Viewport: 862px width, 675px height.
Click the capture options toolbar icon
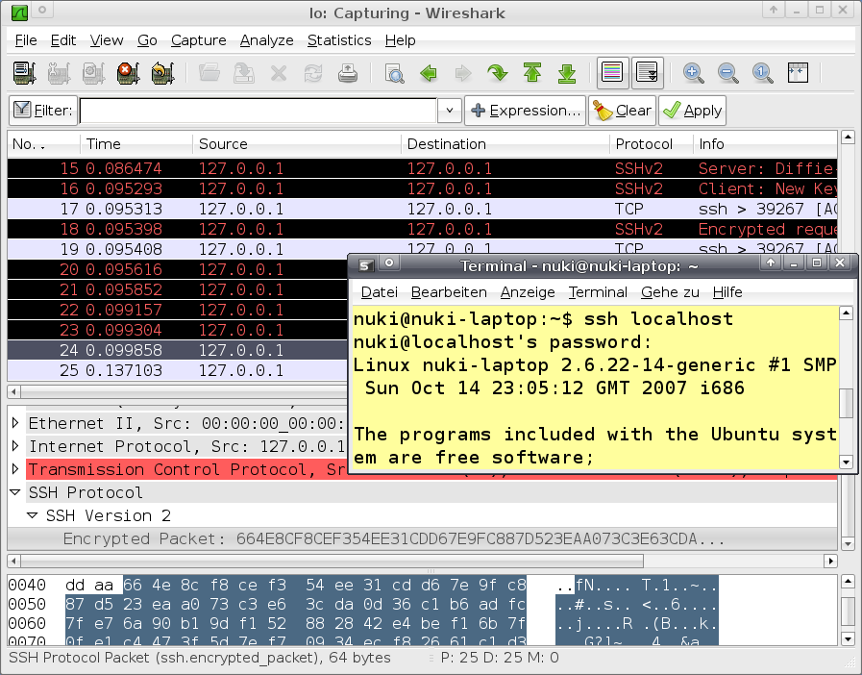coord(59,73)
